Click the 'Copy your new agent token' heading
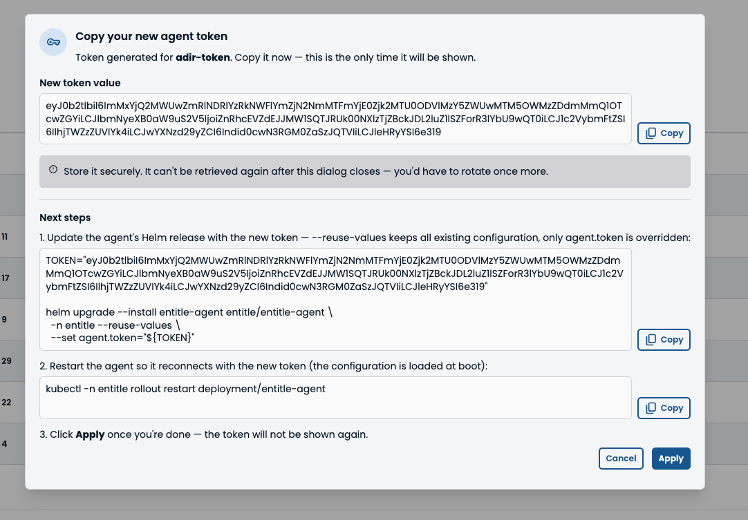Screen dimensions: 748x520 point(151,37)
